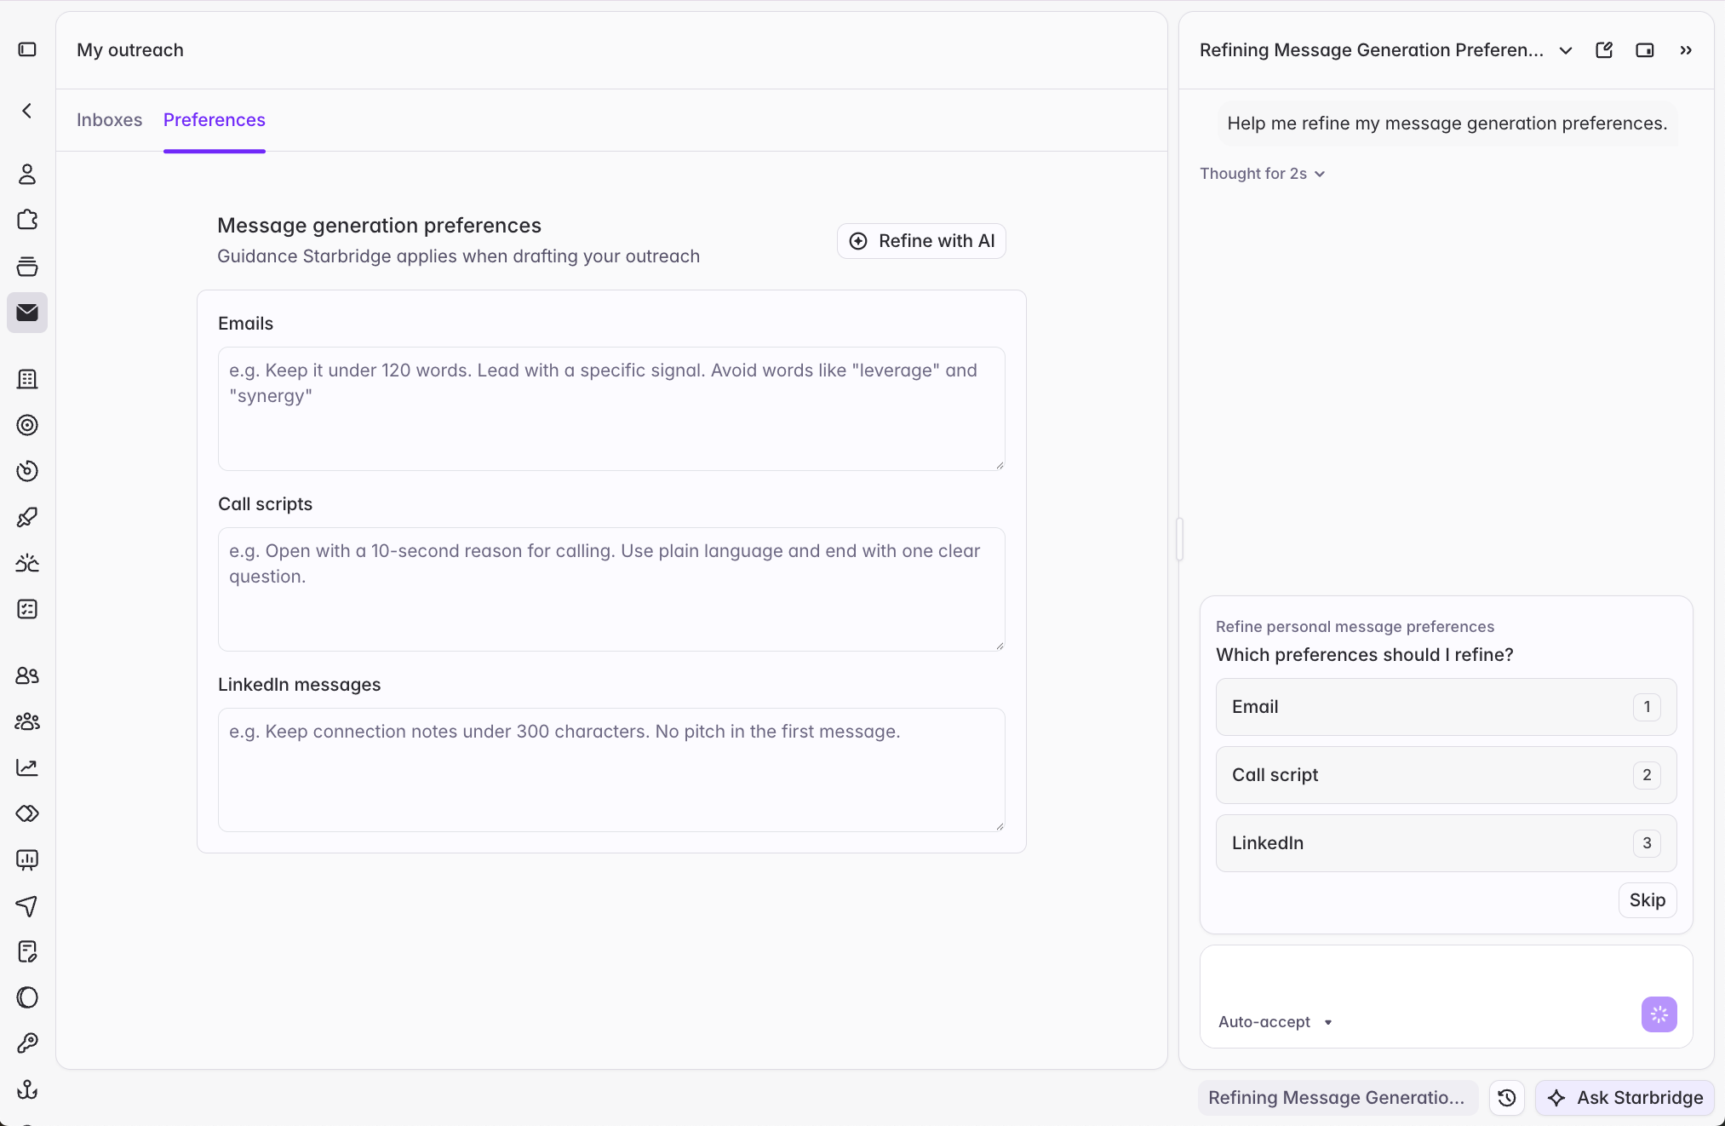Open the building icon in sidebar
The image size is (1725, 1126).
tap(27, 379)
